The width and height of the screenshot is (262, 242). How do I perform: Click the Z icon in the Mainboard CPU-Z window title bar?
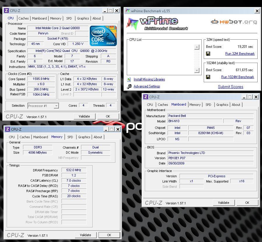coord(145,97)
